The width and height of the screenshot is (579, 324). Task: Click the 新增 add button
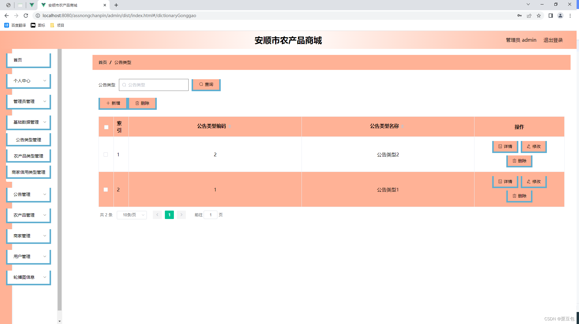click(x=113, y=103)
